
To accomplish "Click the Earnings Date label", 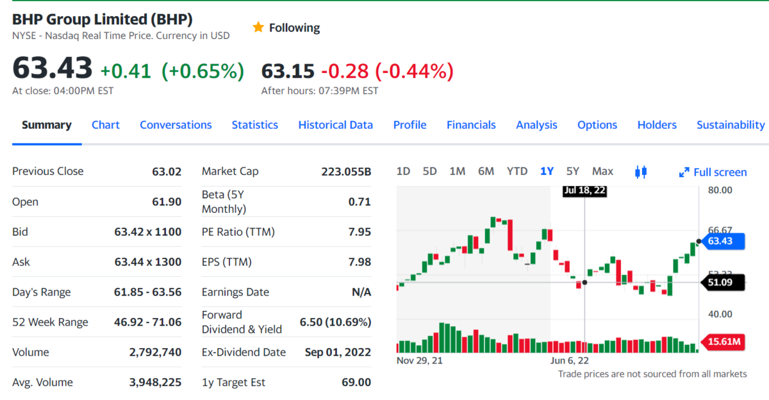I will (235, 292).
